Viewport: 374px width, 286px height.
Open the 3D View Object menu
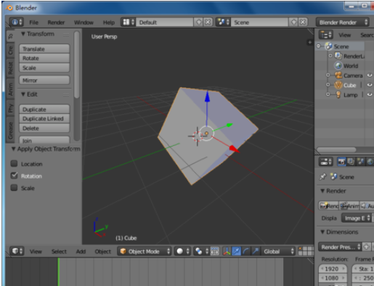tap(103, 251)
